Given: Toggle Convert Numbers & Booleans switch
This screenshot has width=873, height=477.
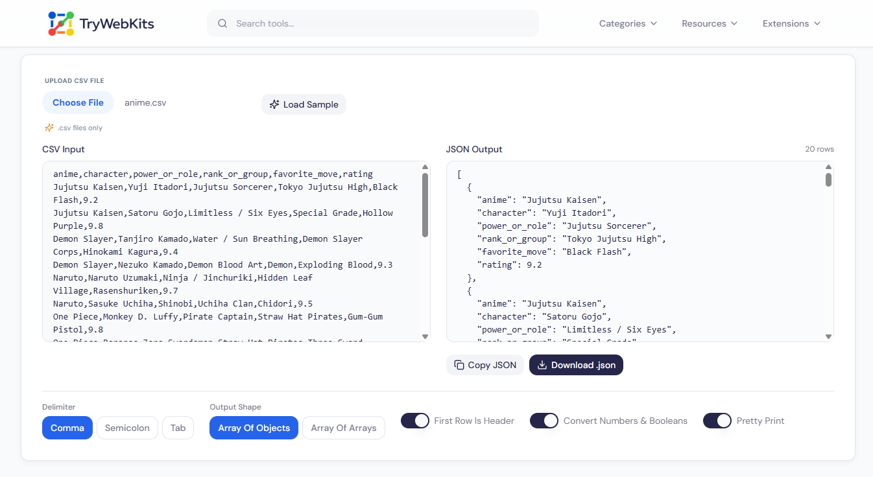Looking at the screenshot, I should click(x=544, y=421).
